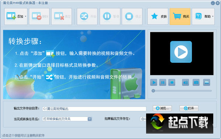Viewport: 221px width, 139px height.
Task: Open the 帮助 (Help) button
Action: [203, 17]
